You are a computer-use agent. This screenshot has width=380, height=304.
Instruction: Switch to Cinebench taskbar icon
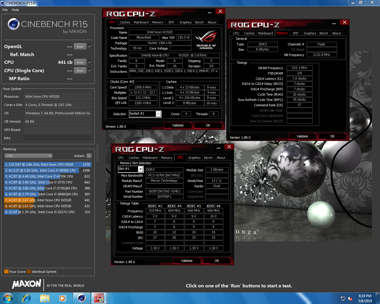point(82,298)
